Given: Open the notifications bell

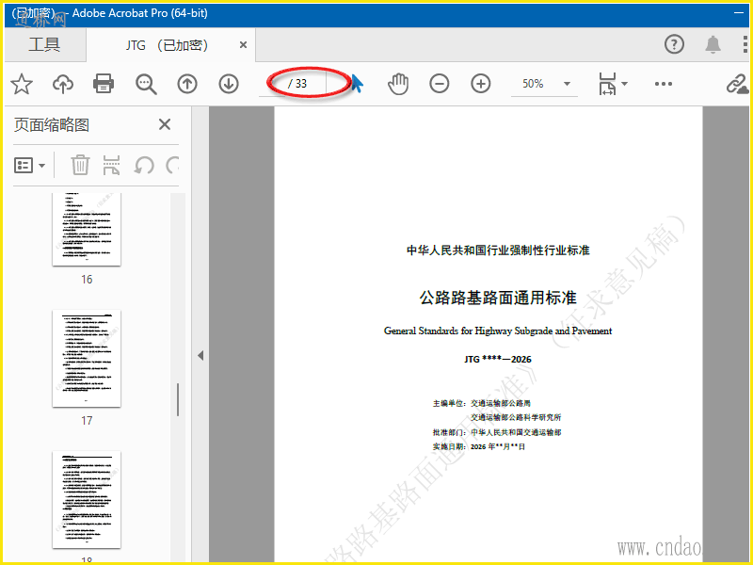Looking at the screenshot, I should click(x=713, y=44).
